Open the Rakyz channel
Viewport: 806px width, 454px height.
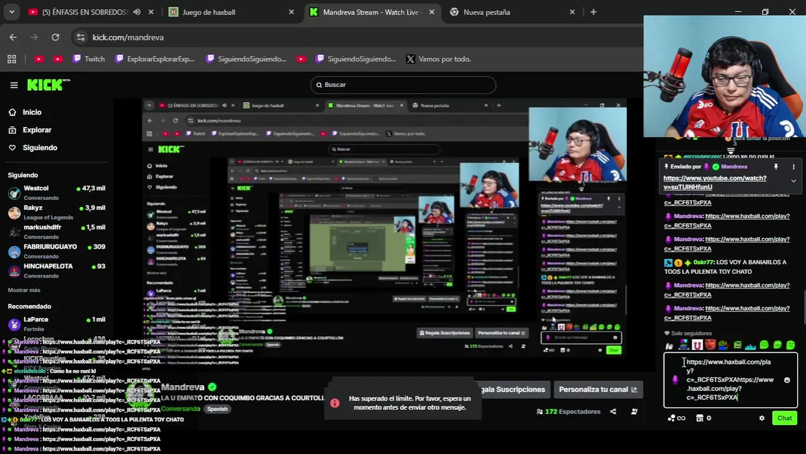(55, 212)
